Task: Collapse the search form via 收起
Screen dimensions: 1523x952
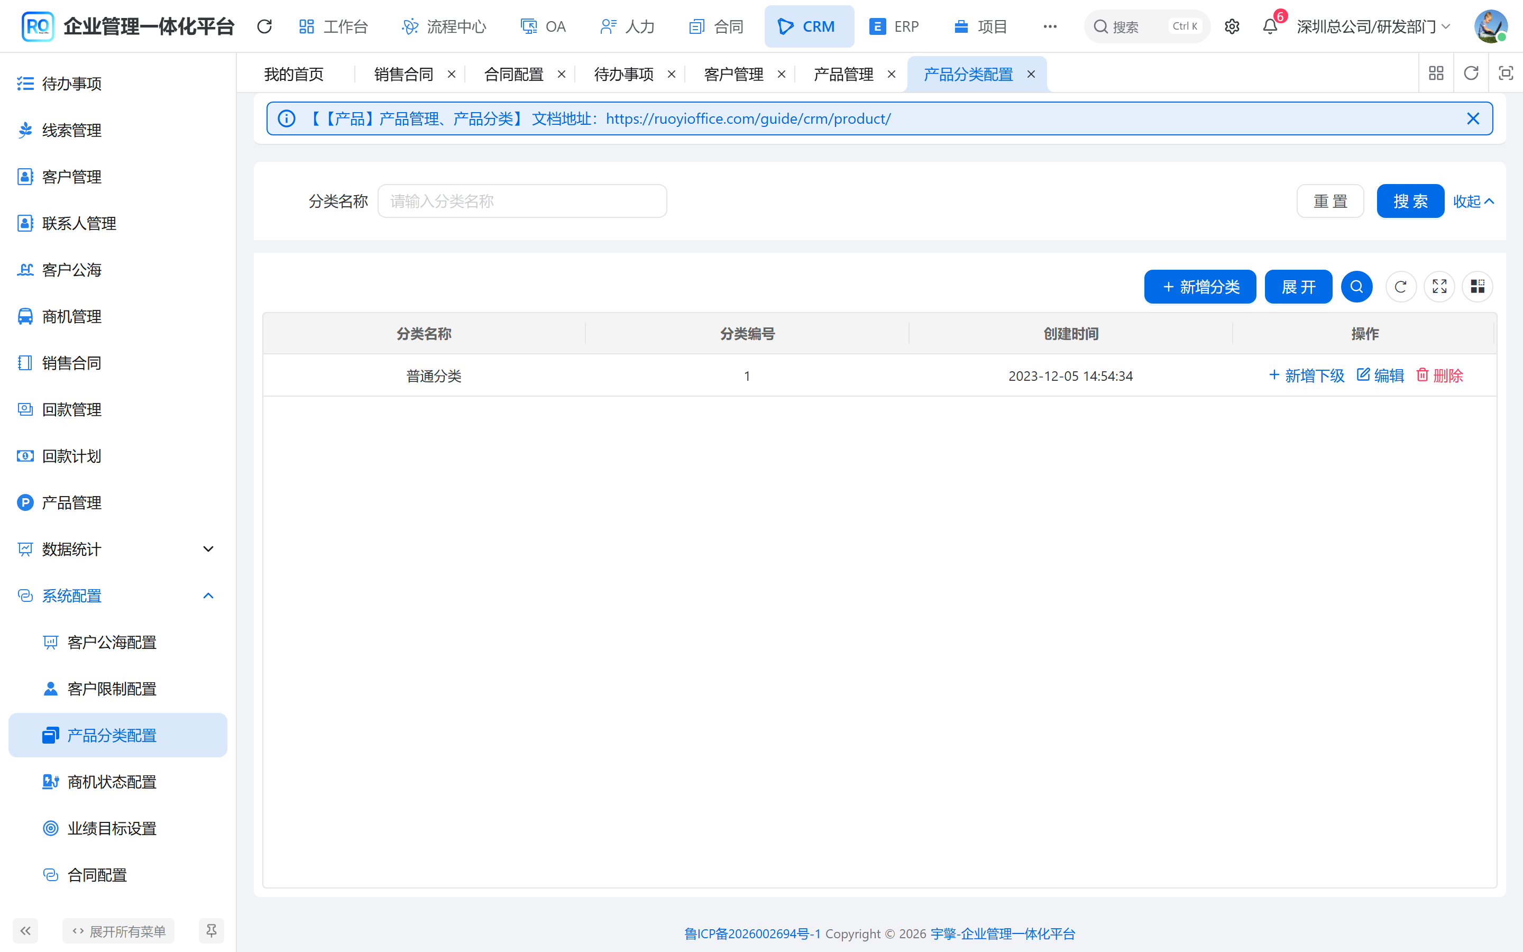Action: [x=1473, y=202]
